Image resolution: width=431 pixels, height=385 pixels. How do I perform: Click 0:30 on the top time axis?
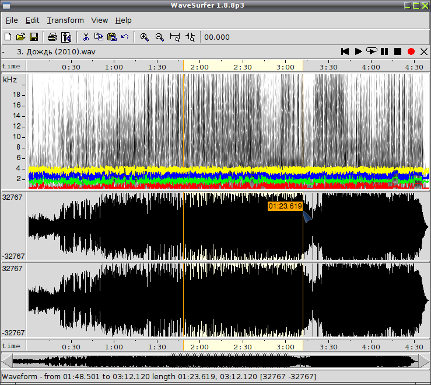click(x=71, y=67)
